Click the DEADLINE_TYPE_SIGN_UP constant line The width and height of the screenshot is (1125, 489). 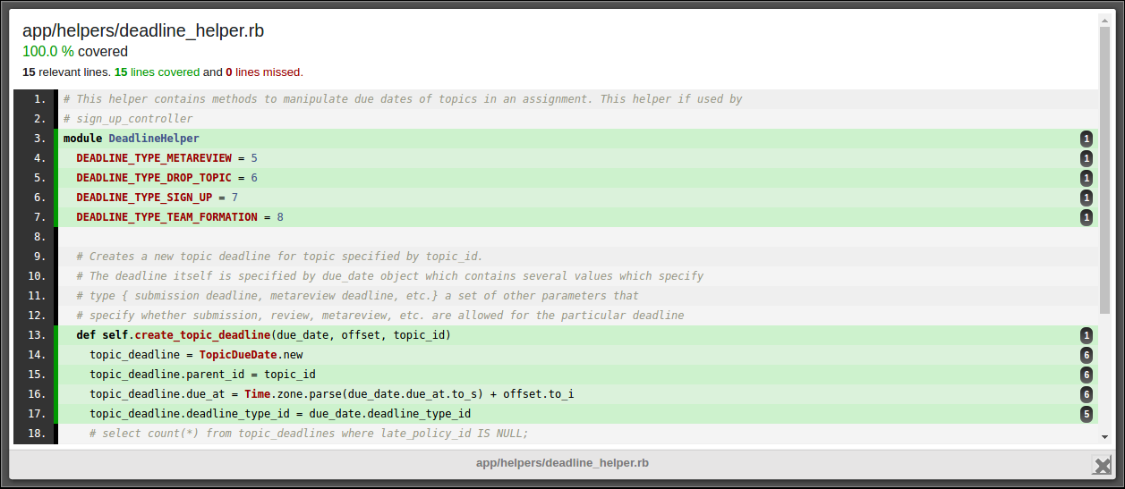coord(157,198)
